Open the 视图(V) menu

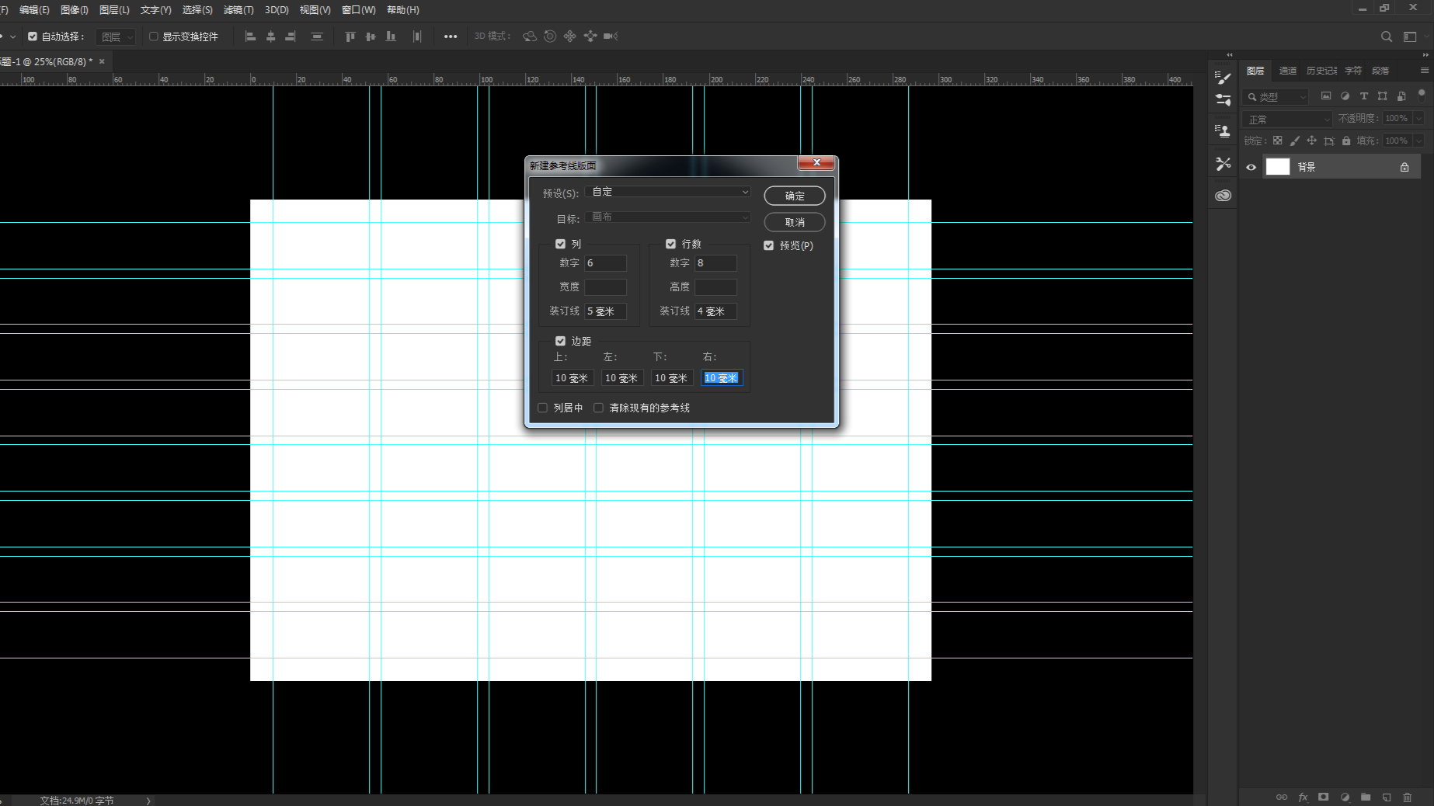[x=315, y=10]
